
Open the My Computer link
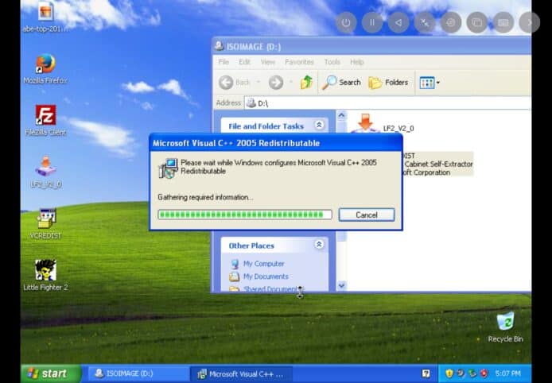click(263, 264)
